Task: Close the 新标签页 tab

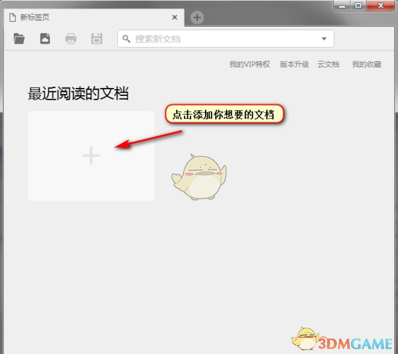Action: [x=175, y=17]
